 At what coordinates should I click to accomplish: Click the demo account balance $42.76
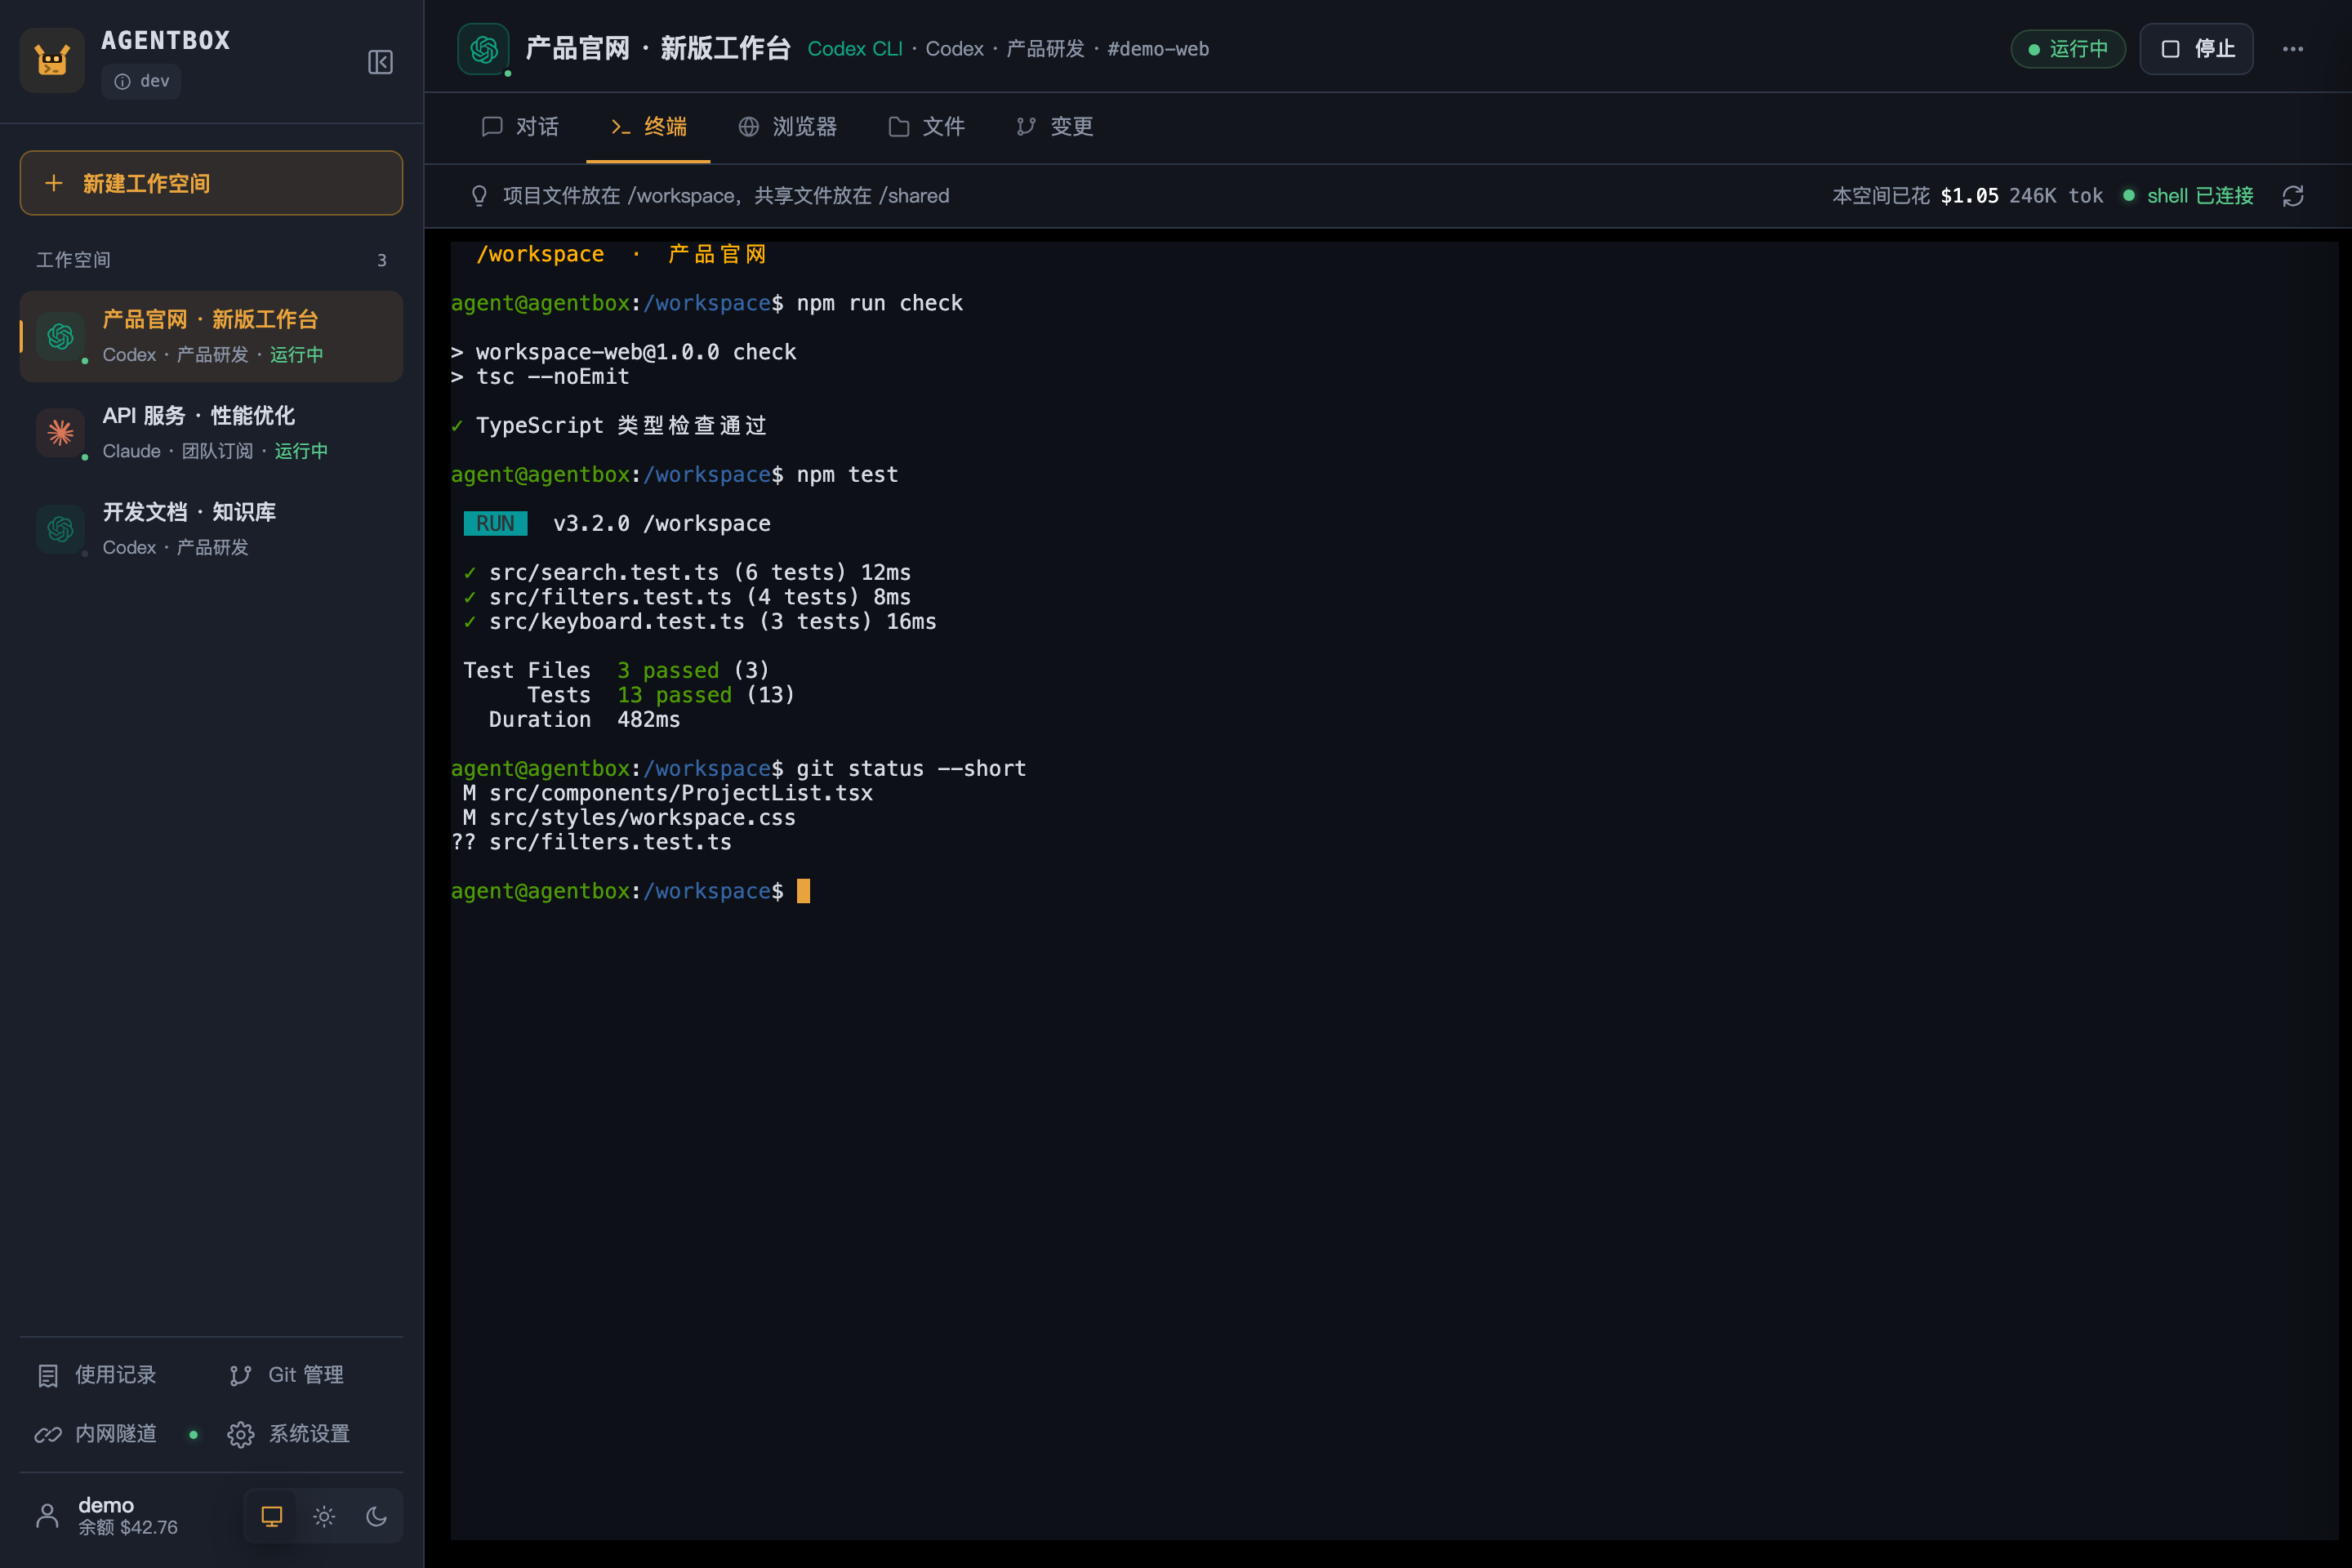point(128,1528)
